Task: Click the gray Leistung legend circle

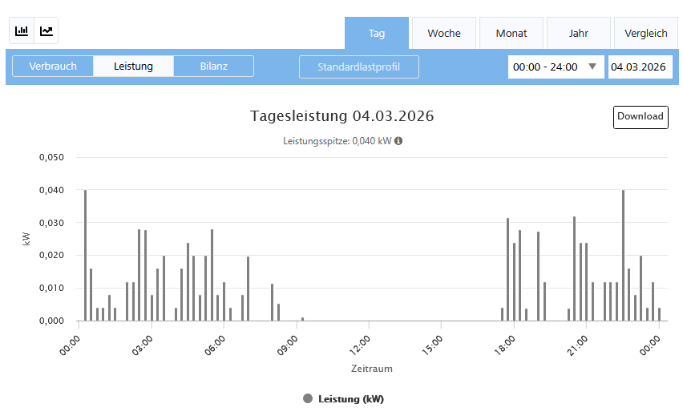Action: click(x=308, y=399)
